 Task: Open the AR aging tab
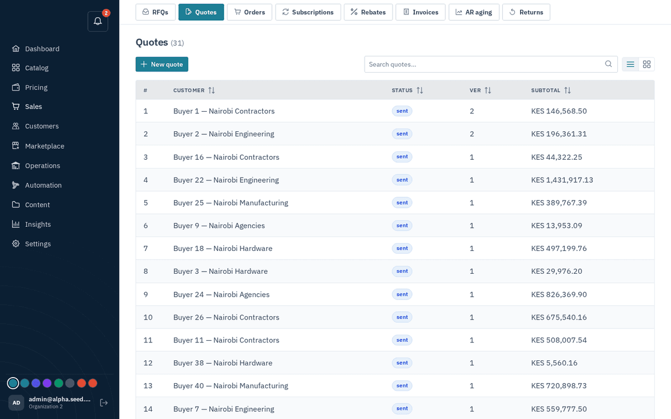[x=474, y=12]
